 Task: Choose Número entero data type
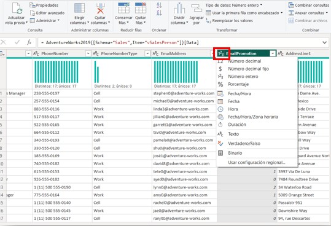click(x=257, y=77)
